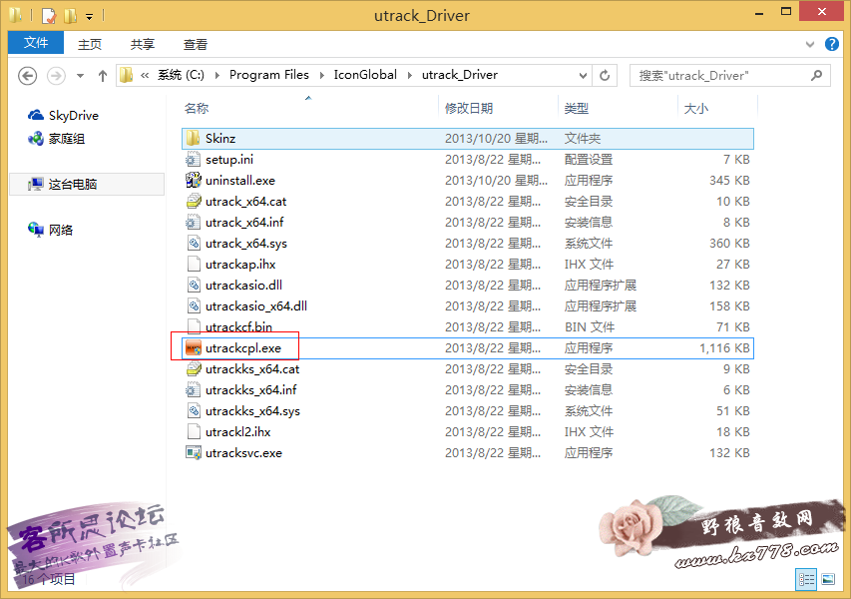This screenshot has width=851, height=599.
Task: Open recent locations dropdown arrow
Action: 81,76
